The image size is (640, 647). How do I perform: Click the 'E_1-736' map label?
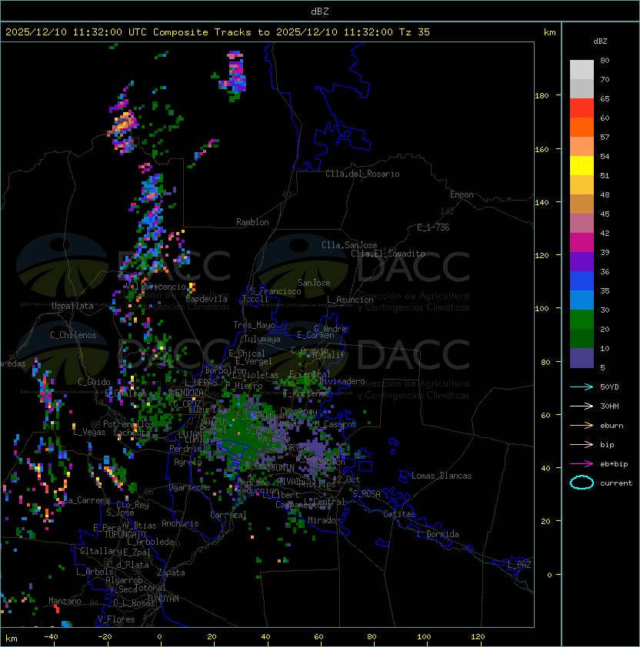[433, 227]
